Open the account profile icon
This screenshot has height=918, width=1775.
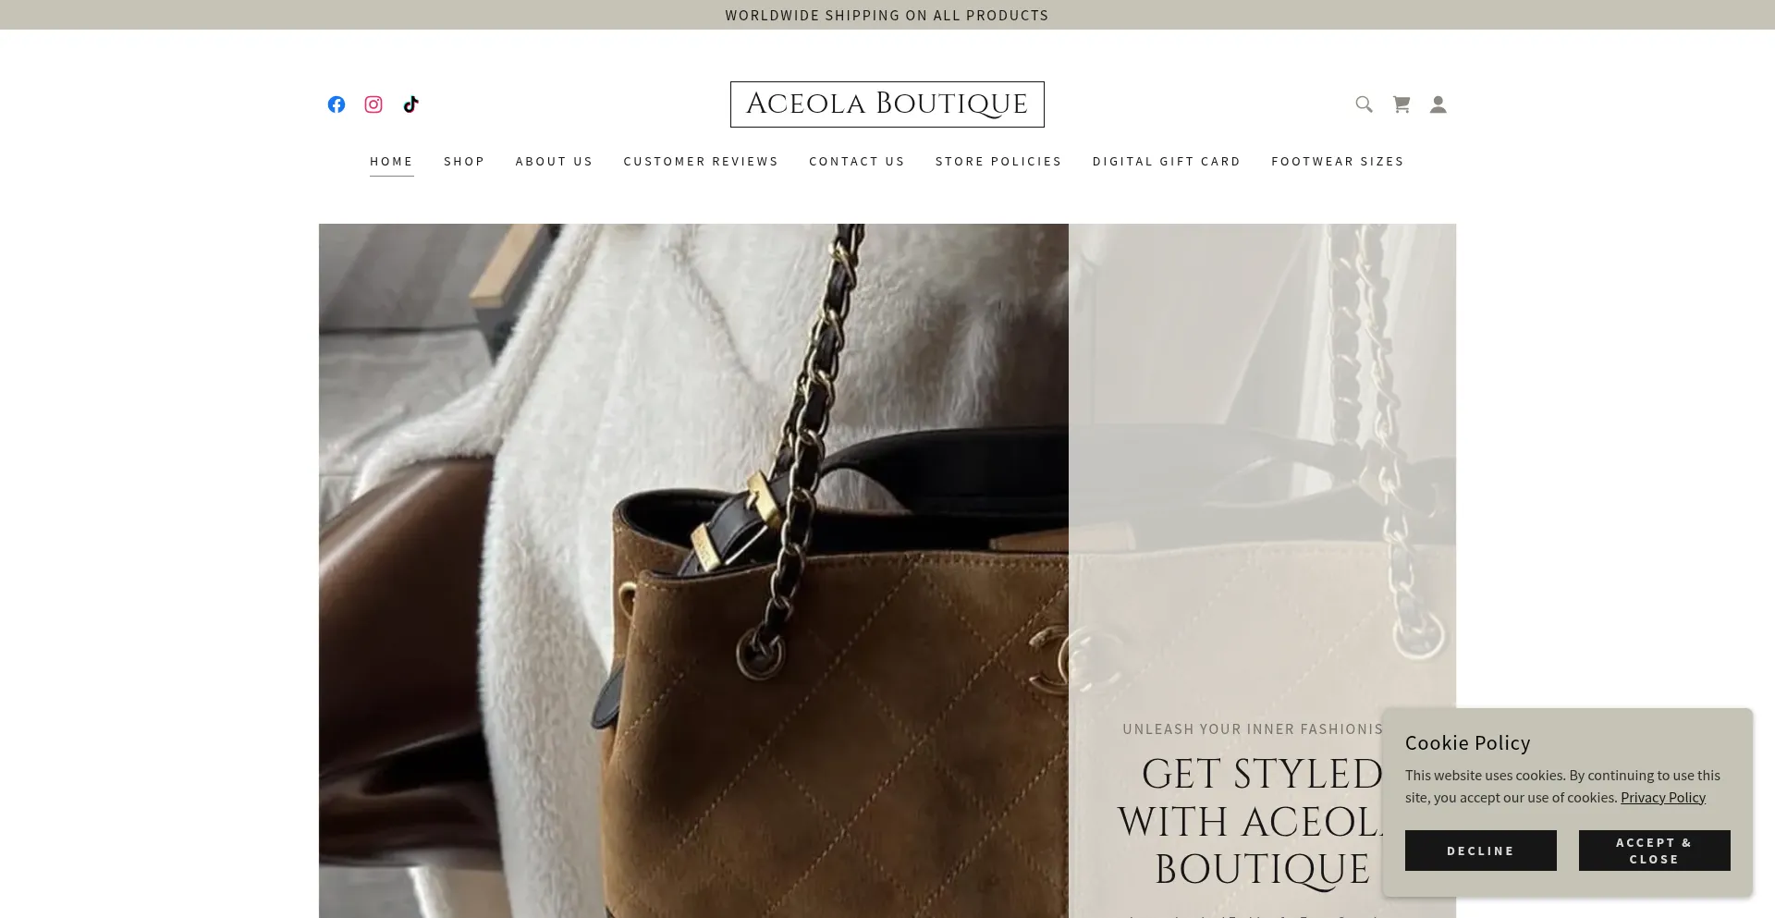(1438, 104)
